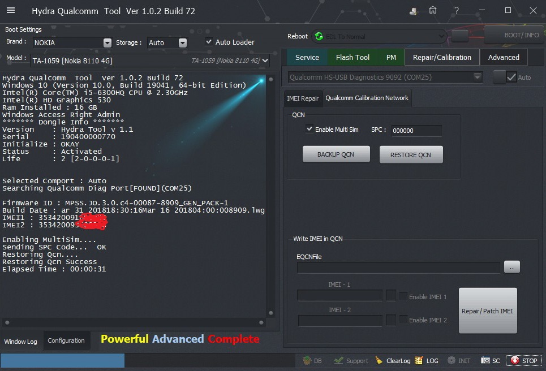The height and width of the screenshot is (371, 546).
Task: Check Enable IMEI 2 checkbox
Action: pos(403,319)
